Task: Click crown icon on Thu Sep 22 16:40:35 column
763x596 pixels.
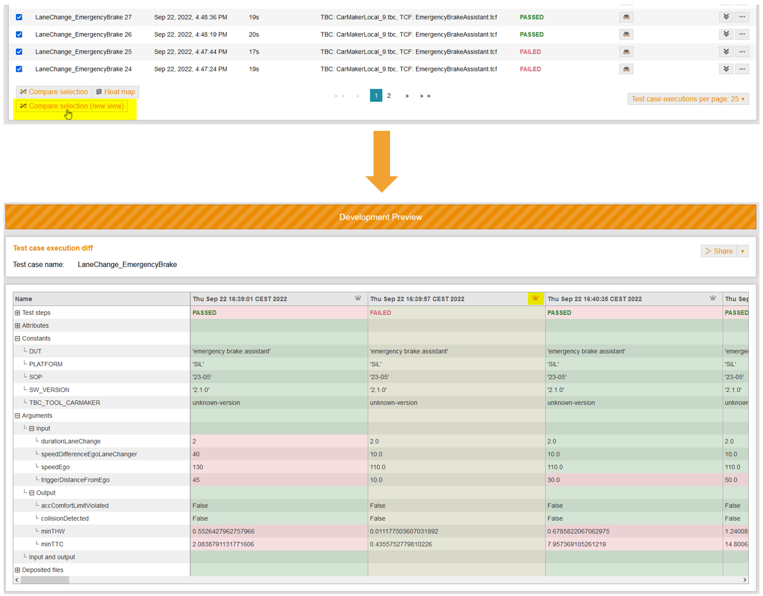Action: (713, 298)
